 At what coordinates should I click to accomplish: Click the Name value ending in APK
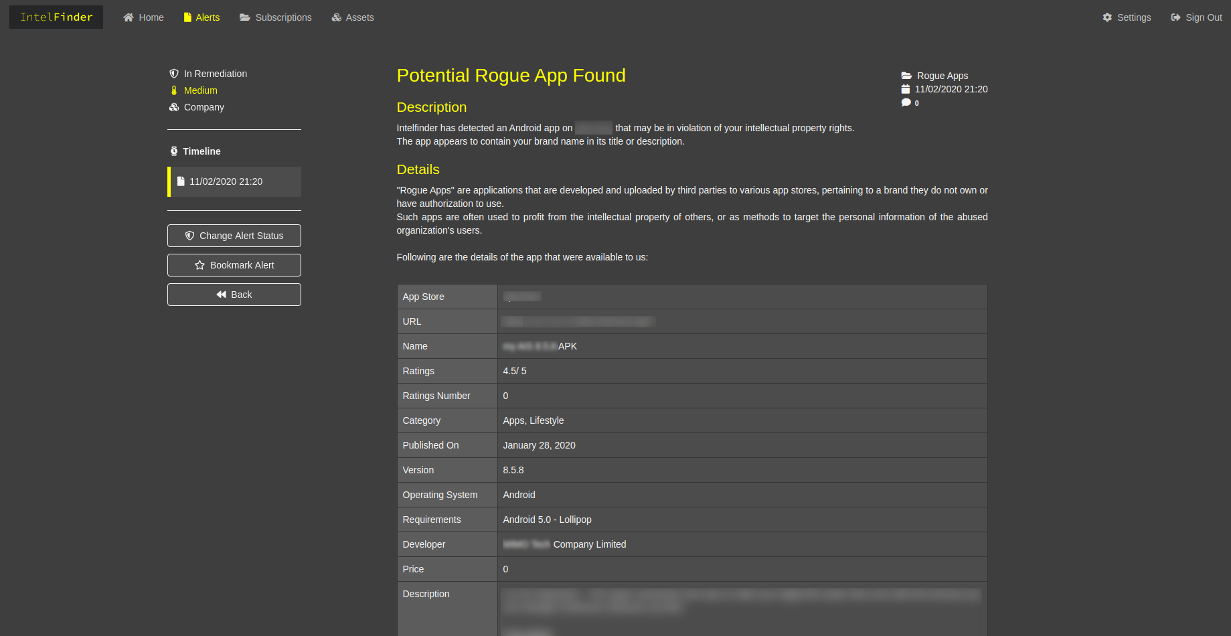[x=540, y=346]
